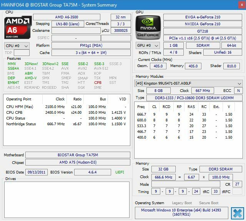Click the Shader clock 810.0 field
This screenshot has width=246, height=221.
pos(231,66)
